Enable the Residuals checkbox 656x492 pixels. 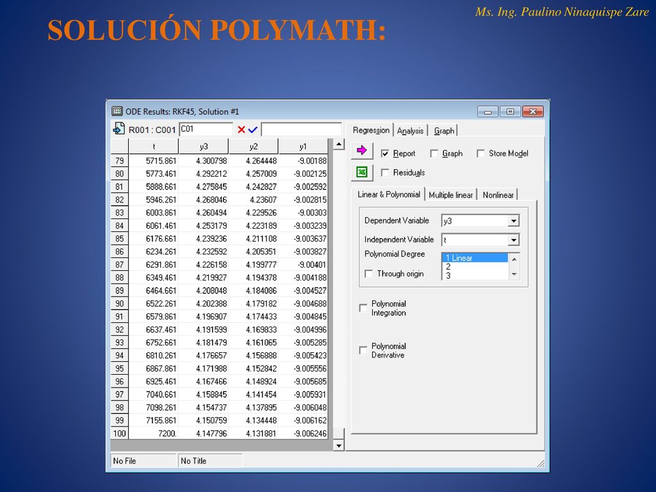click(x=385, y=173)
